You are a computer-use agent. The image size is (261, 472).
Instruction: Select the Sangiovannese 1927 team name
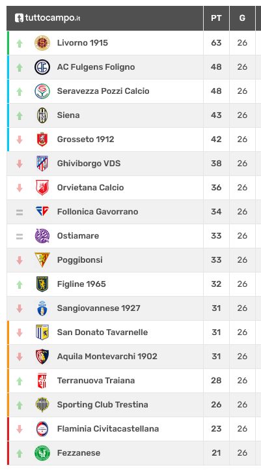[x=99, y=308]
